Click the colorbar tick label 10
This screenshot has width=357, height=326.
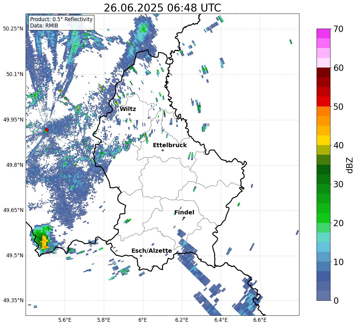(338, 262)
